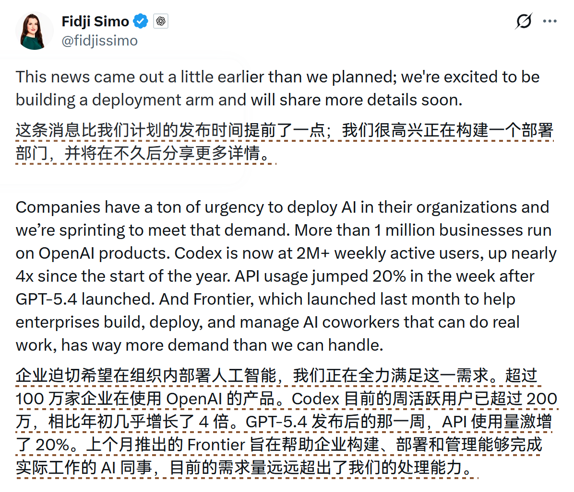Open the @fidjissimo handle link
The image size is (574, 492).
point(99,41)
